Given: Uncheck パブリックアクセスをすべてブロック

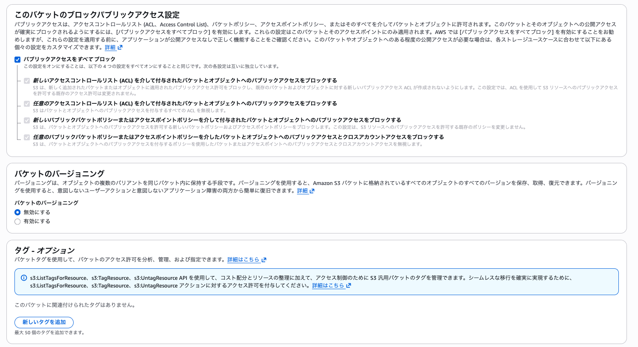Looking at the screenshot, I should tap(17, 60).
